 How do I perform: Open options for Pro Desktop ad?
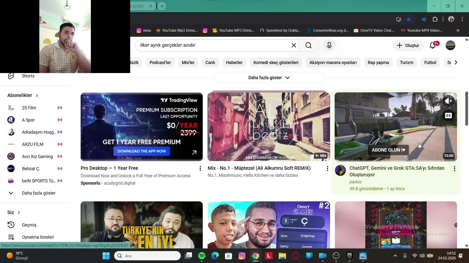click(200, 168)
